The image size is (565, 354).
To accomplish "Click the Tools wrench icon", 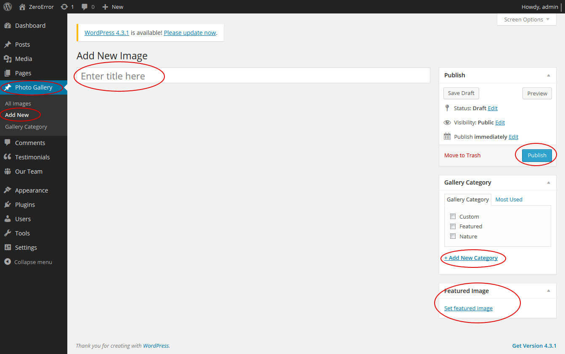I will 8,233.
